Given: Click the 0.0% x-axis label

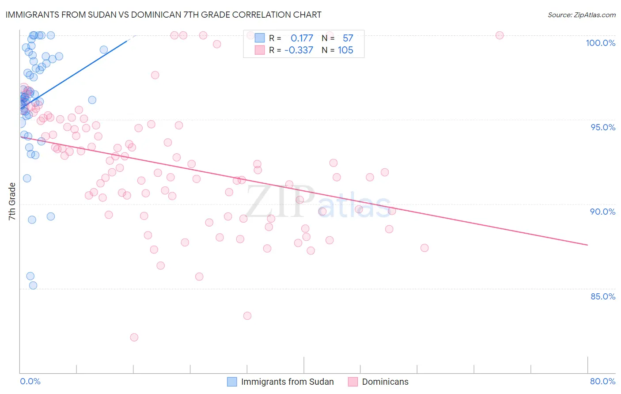Looking at the screenshot, I should [30, 381].
